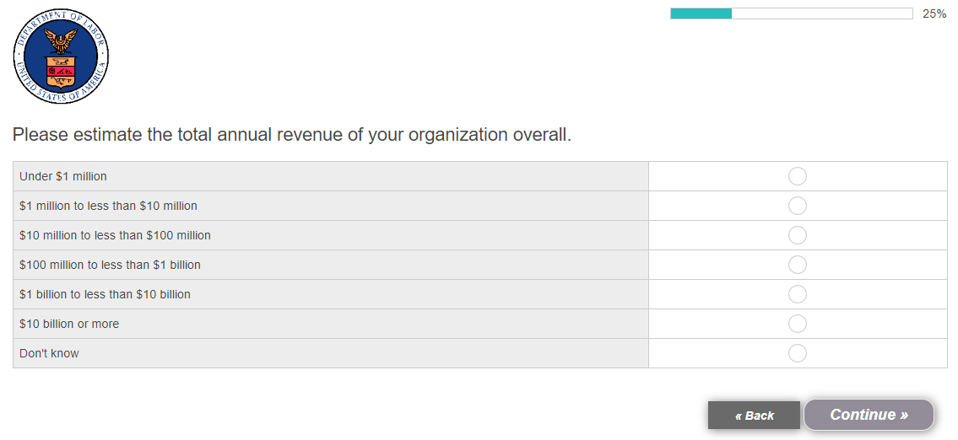Click the Under $1 million label text
958x440 pixels.
coord(63,176)
